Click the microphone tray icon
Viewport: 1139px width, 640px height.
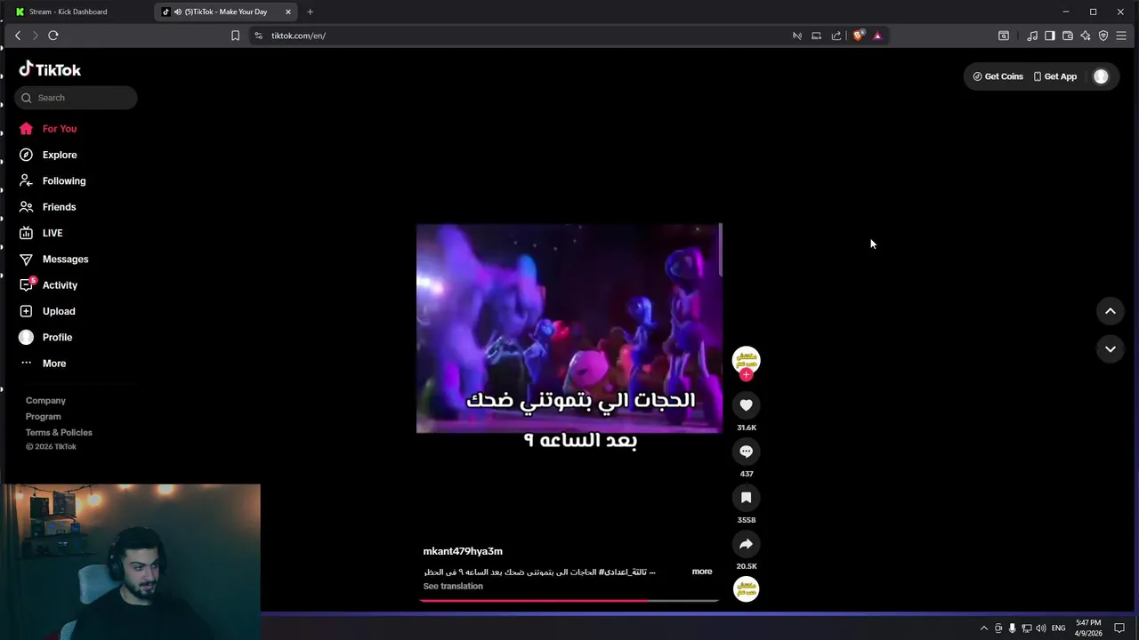(x=1012, y=628)
